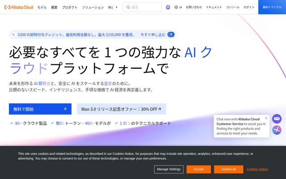Click the arrow icon beside 今すぐ申し込む
This screenshot has height=179, width=286.
[x=171, y=34]
